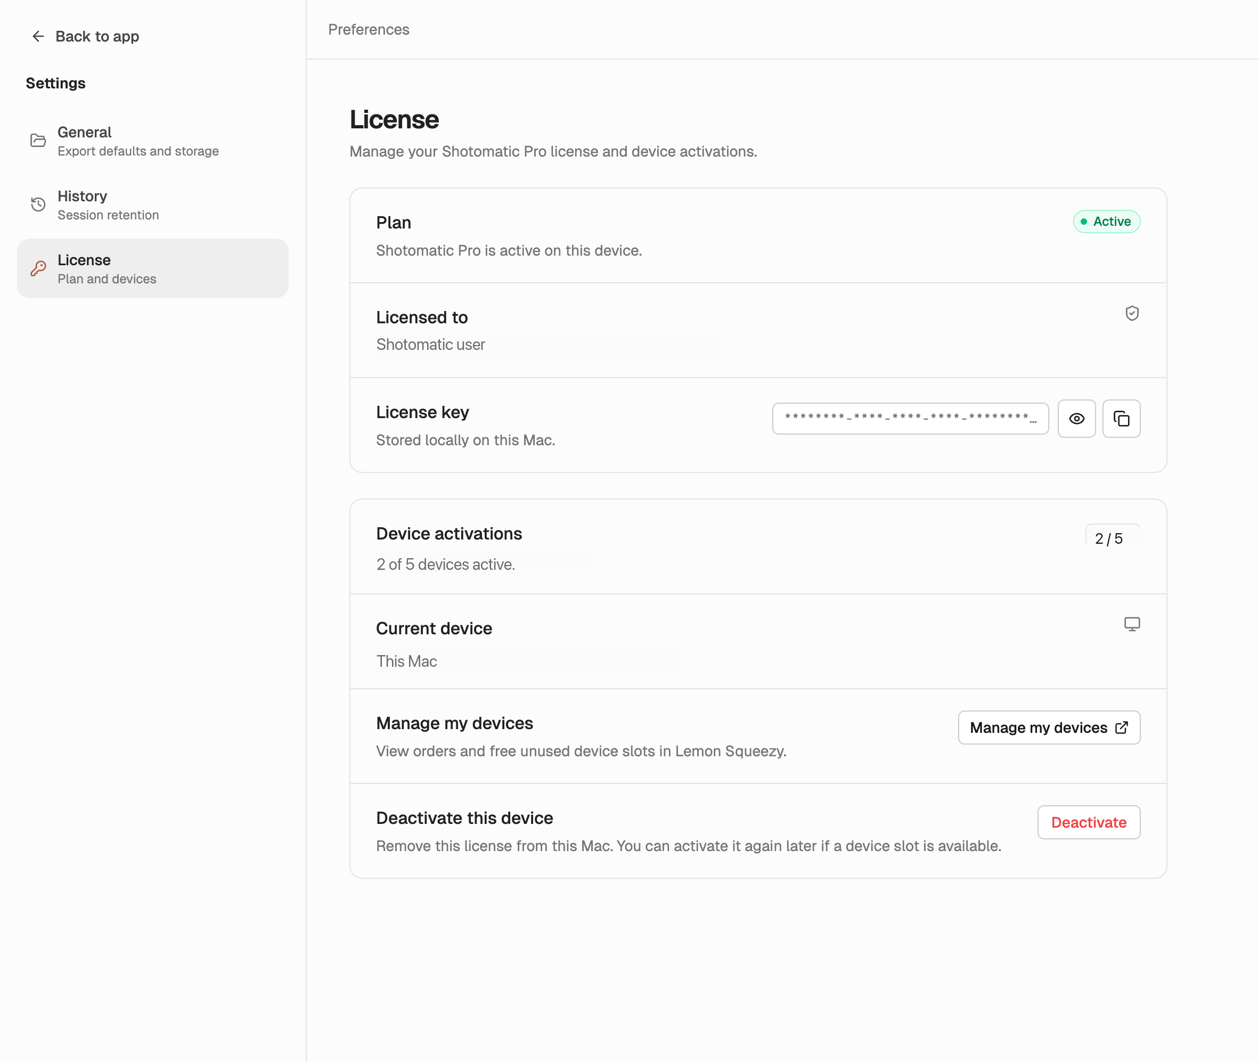This screenshot has width=1258, height=1062.
Task: Click the Back to app arrow icon
Action: point(38,37)
